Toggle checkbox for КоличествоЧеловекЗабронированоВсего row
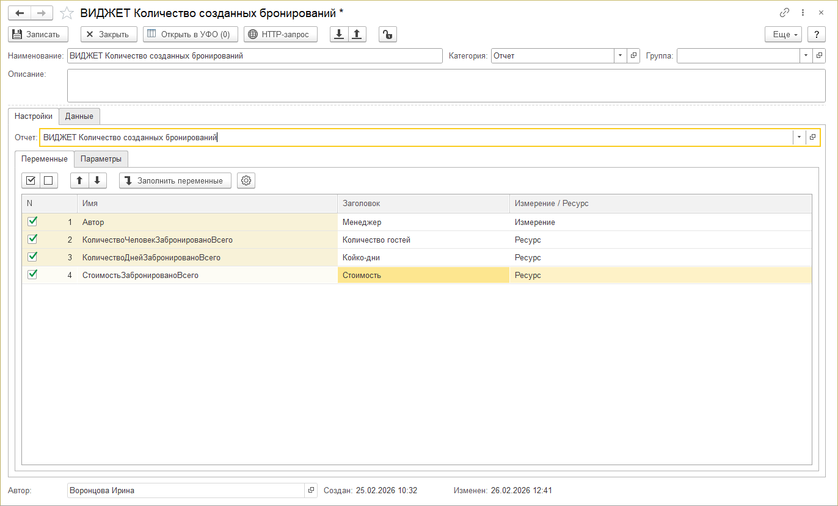Image resolution: width=838 pixels, height=506 pixels. tap(32, 240)
